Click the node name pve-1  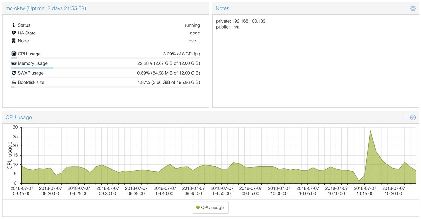(x=194, y=41)
